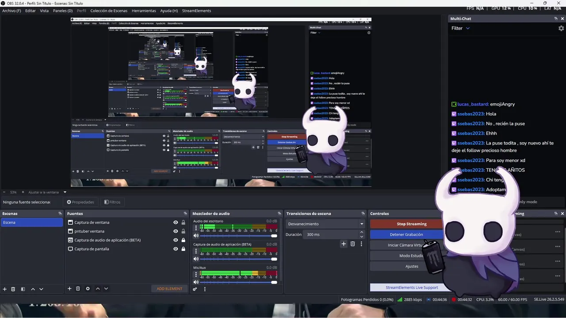
Task: Move source up arrow in Fuentes toolbar
Action: [x=98, y=288]
